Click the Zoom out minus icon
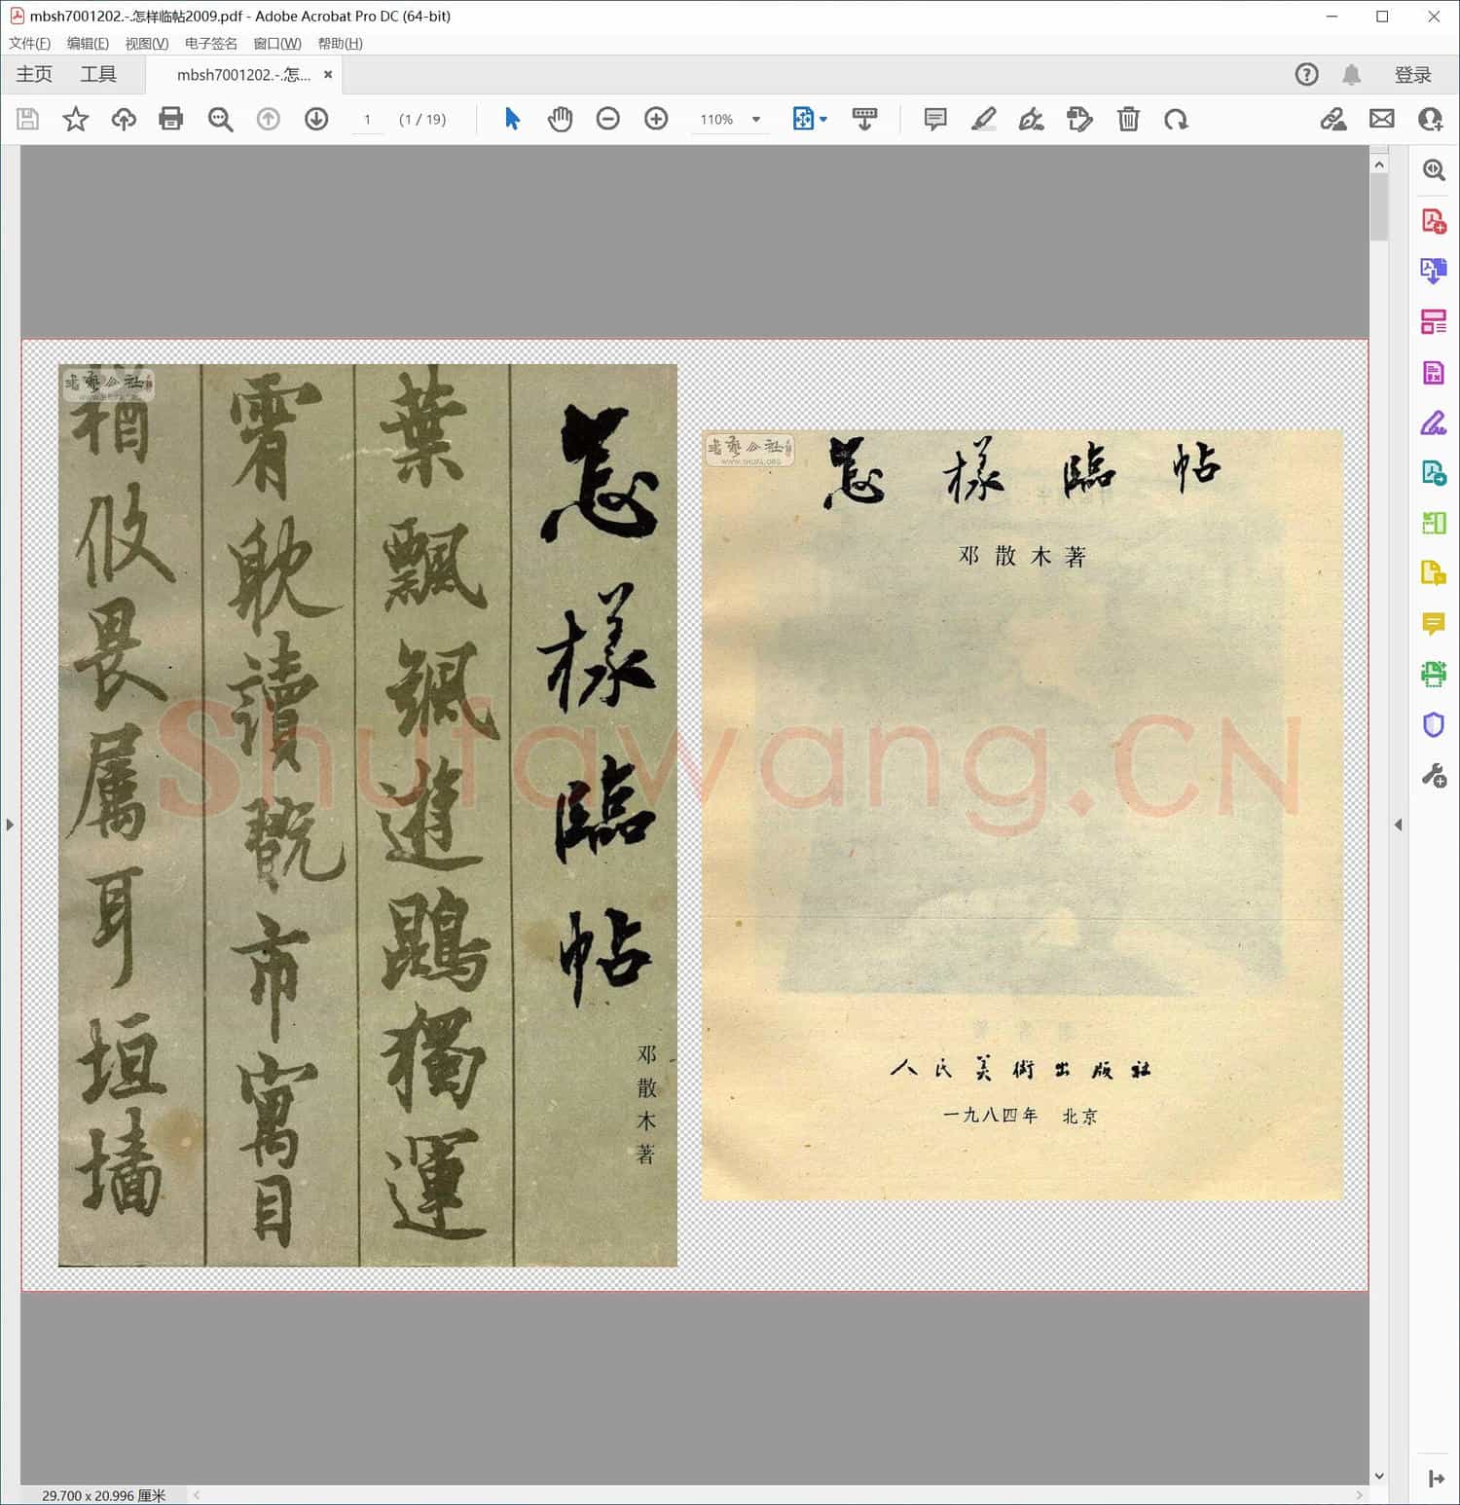 click(607, 119)
